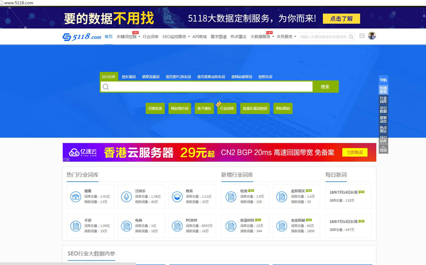Select the 查百度PC排名词 tab
Image resolution: width=426 pixels, height=265 pixels.
pos(178,77)
